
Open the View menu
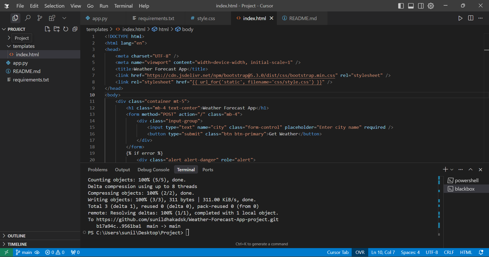[x=76, y=6]
